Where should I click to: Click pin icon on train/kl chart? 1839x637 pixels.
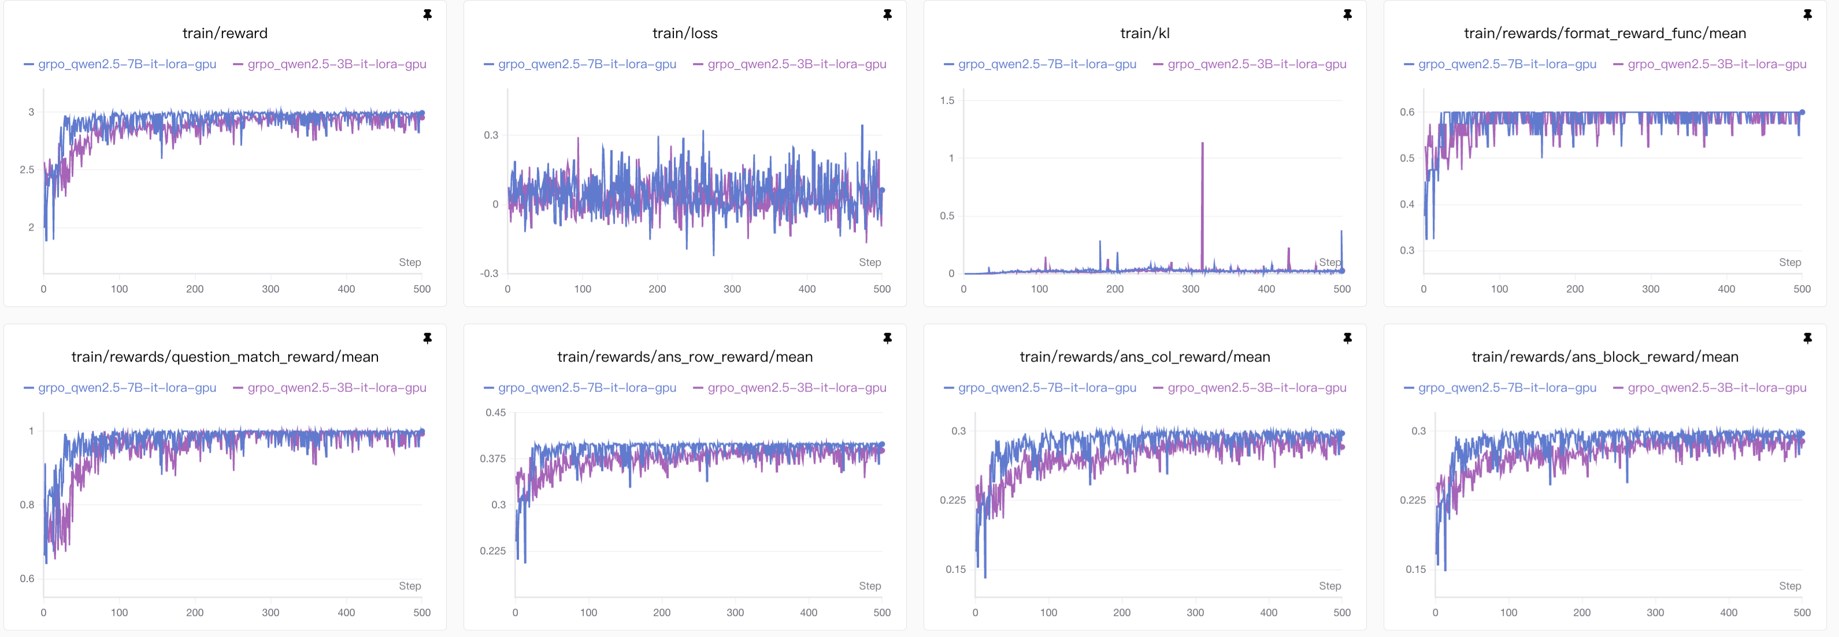point(1347,14)
